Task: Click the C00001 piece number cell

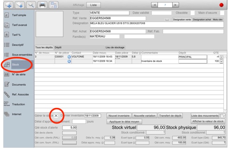Action: (x=61, y=57)
